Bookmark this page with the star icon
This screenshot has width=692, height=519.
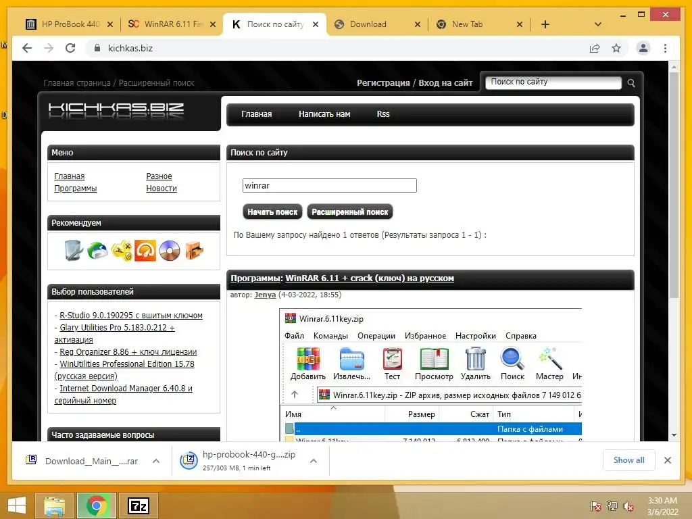(616, 48)
